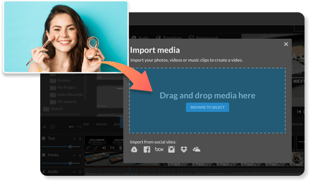Click the Drag and drop media area
The height and width of the screenshot is (182, 311).
[207, 101]
